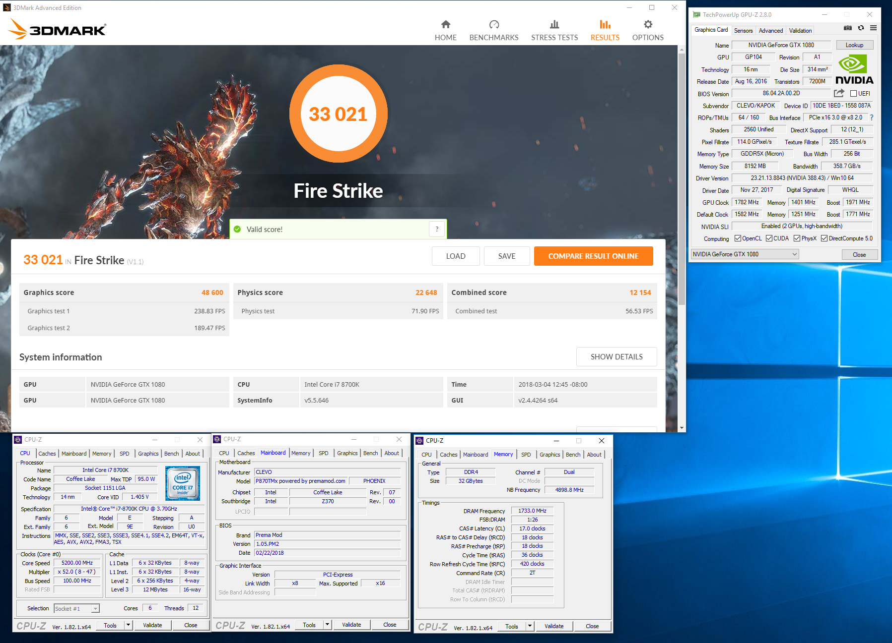
Task: Click Tools button in CPU-Z CPU window
Action: 110,625
